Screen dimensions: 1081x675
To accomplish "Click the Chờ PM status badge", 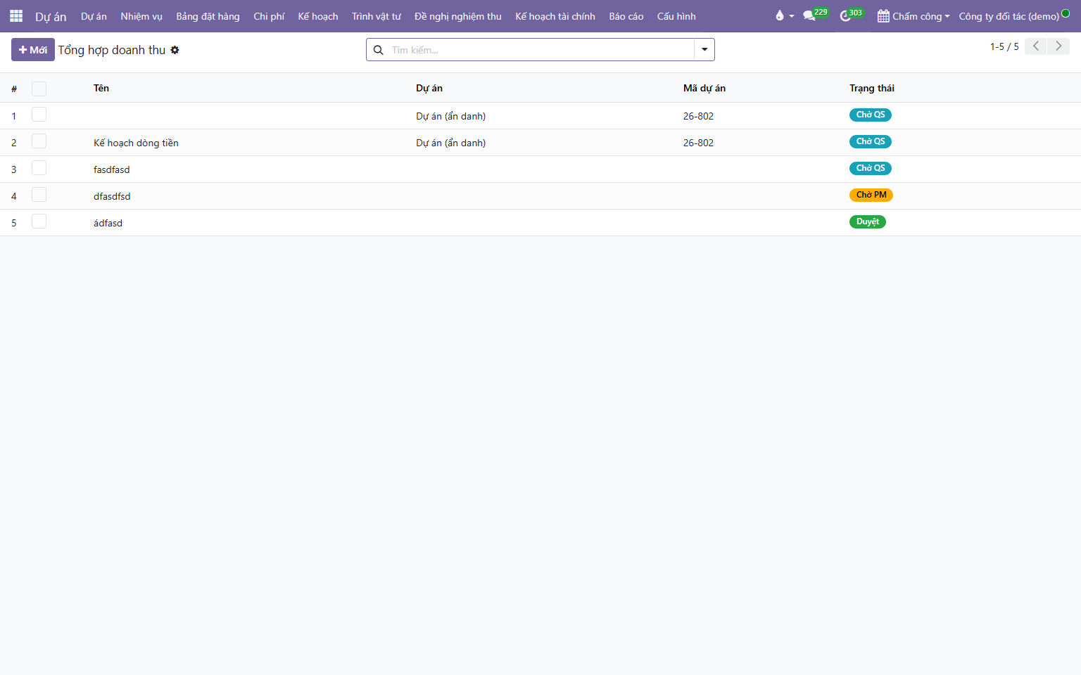I will point(871,195).
